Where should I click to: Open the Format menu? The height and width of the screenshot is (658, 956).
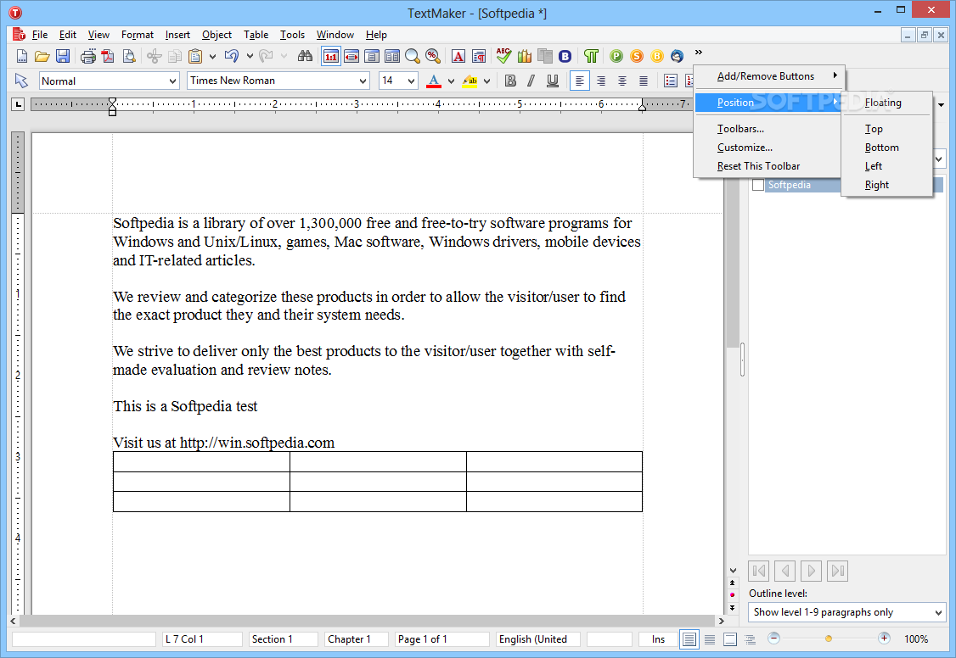click(138, 35)
